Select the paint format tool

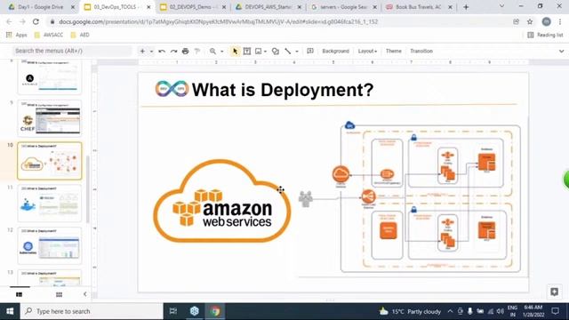[197, 52]
